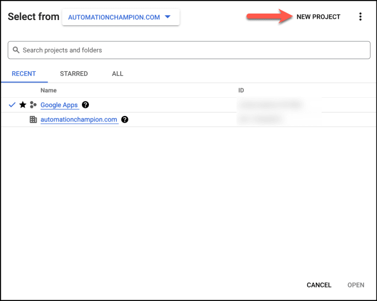
Task: Toggle the star next to Google Apps
Action: coord(23,105)
